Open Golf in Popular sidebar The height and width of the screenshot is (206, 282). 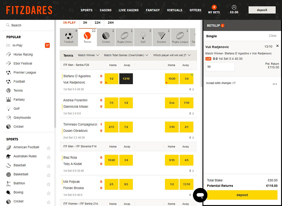pos(16,109)
